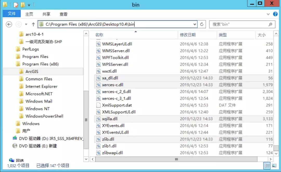This screenshot has height=172, width=281.
Task: Click the xa_dll.dll file icon
Action: coord(98,78)
